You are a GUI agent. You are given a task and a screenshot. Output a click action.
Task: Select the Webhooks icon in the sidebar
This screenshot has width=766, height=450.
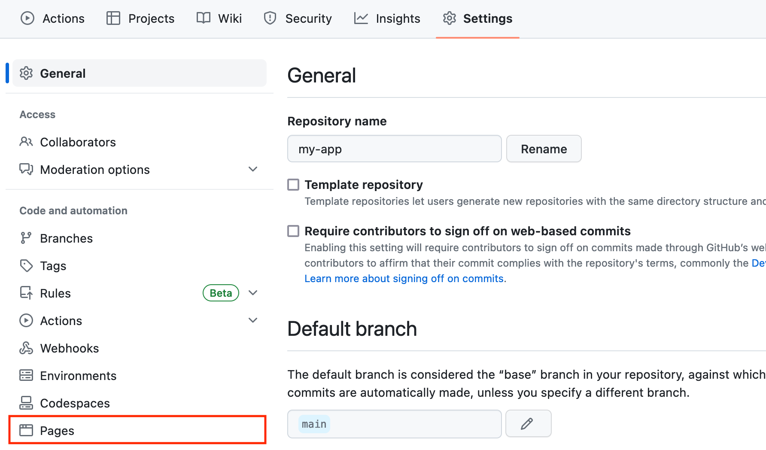click(26, 348)
